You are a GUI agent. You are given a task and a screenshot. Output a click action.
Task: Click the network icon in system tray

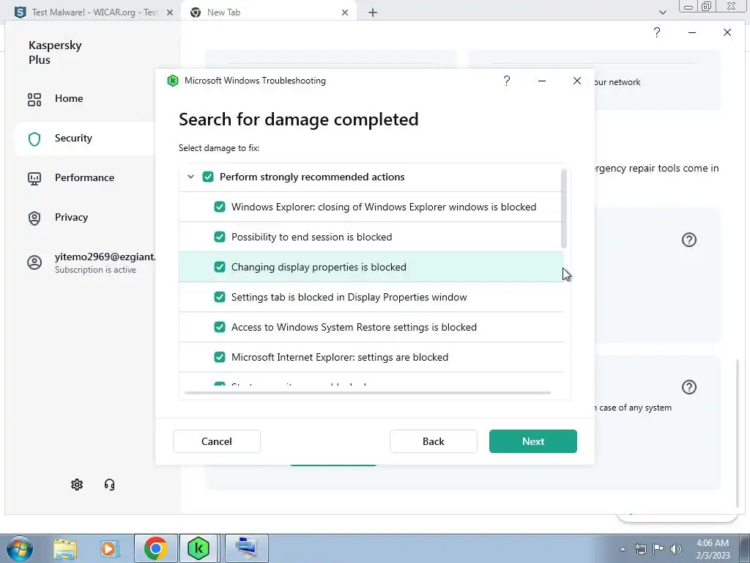pos(640,549)
